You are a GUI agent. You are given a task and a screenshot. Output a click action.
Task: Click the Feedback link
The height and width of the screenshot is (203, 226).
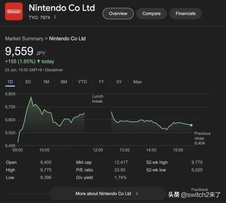click(x=199, y=189)
